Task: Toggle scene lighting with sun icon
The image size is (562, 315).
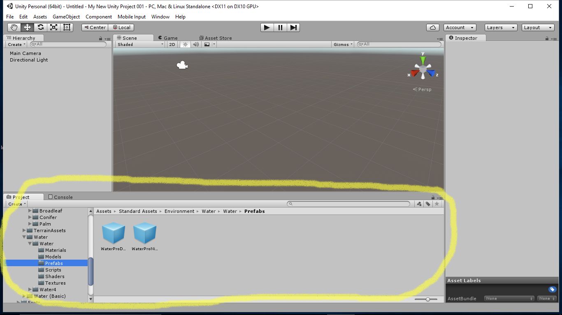Action: pyautogui.click(x=185, y=44)
